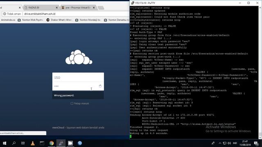This screenshot has height=147, width=262.
Task: Close the first partially visible browser tab
Action: (x=20, y=8)
